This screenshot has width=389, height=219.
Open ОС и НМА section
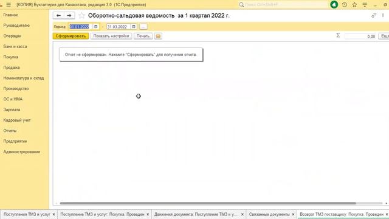pyautogui.click(x=13, y=99)
